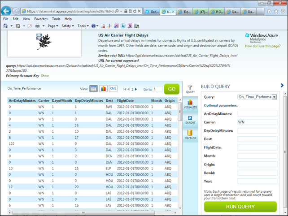Open the EXPORT panel
The height and width of the screenshot is (216, 288).
coord(190,120)
